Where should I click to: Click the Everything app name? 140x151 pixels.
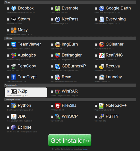[116, 19]
